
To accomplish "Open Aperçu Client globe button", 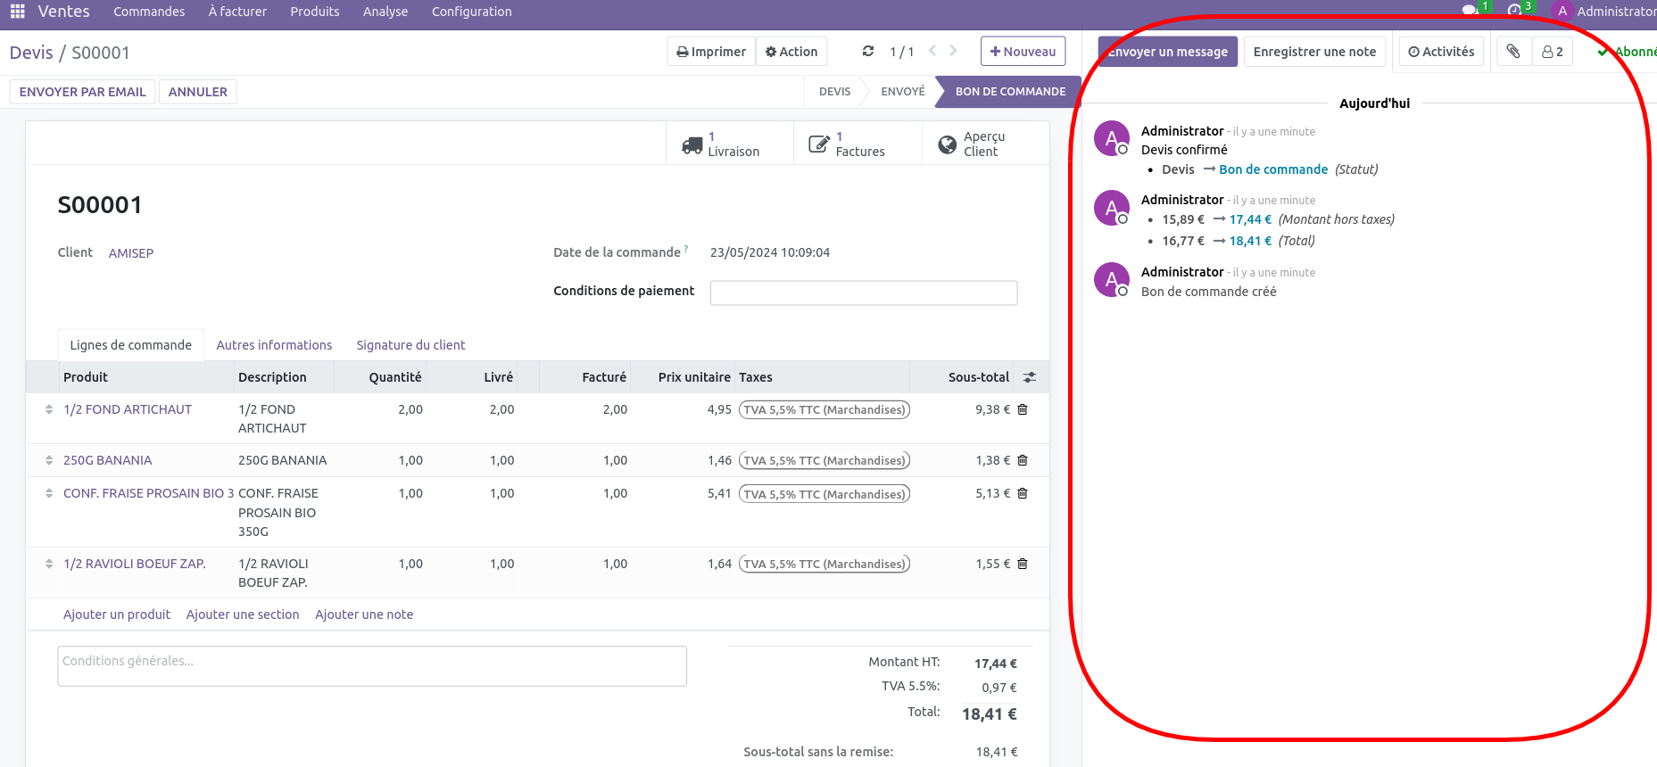I will coord(985,144).
